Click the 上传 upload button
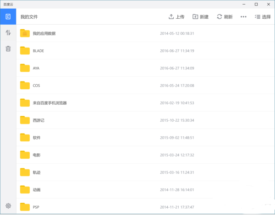This screenshot has height=215, width=275. coord(176,17)
